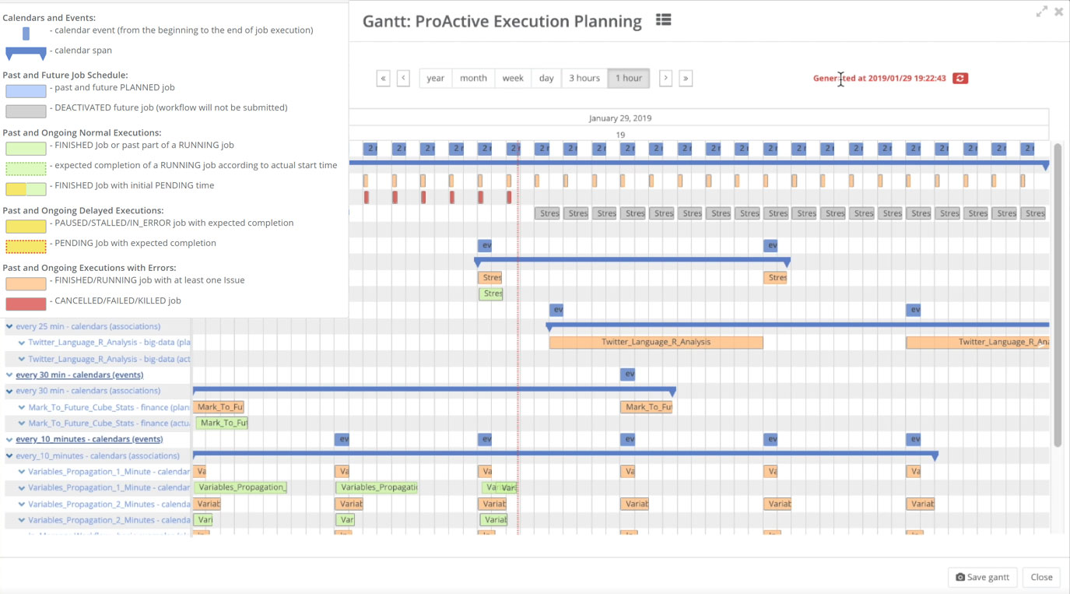Collapse the every 30 min calendars (events) chevron
Image resolution: width=1070 pixels, height=594 pixels.
pos(9,375)
